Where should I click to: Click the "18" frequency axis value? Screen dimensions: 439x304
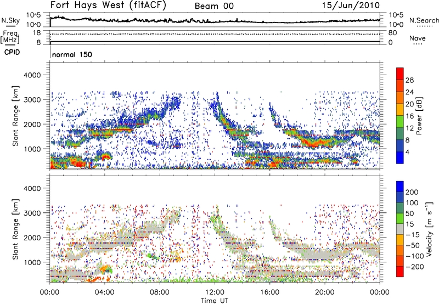[x=37, y=33]
